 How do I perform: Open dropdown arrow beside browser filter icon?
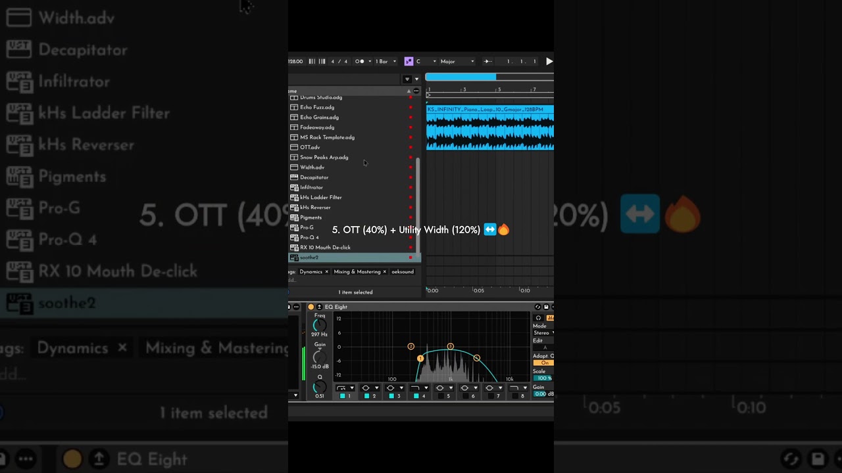coord(417,79)
